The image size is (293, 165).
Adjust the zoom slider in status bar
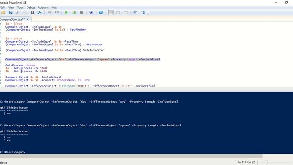(266, 162)
